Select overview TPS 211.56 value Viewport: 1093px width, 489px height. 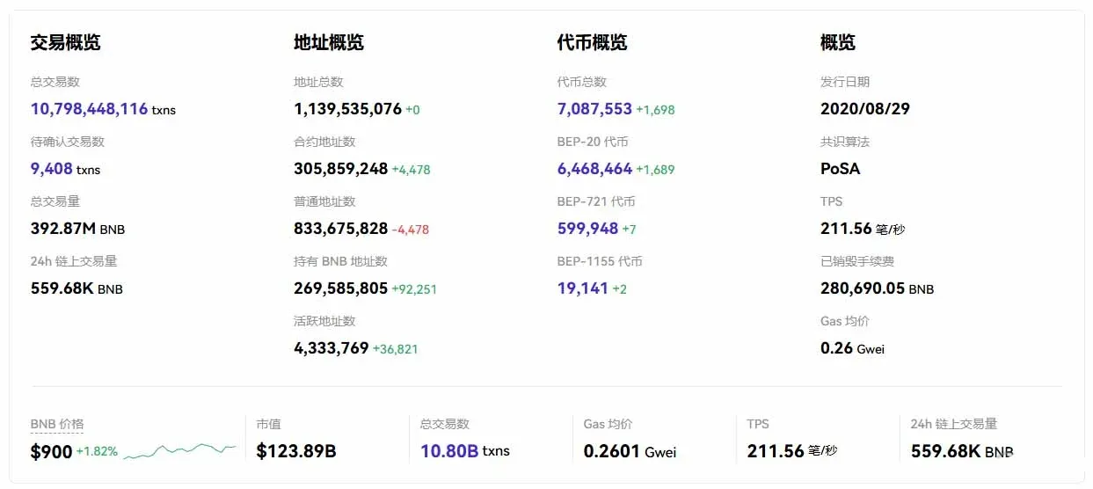846,229
